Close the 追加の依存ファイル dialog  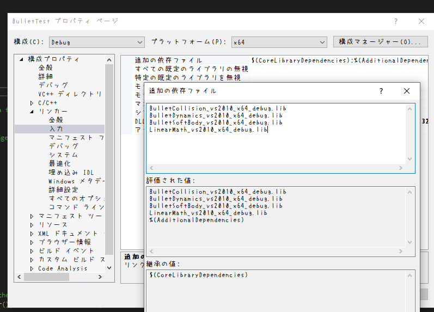407,91
